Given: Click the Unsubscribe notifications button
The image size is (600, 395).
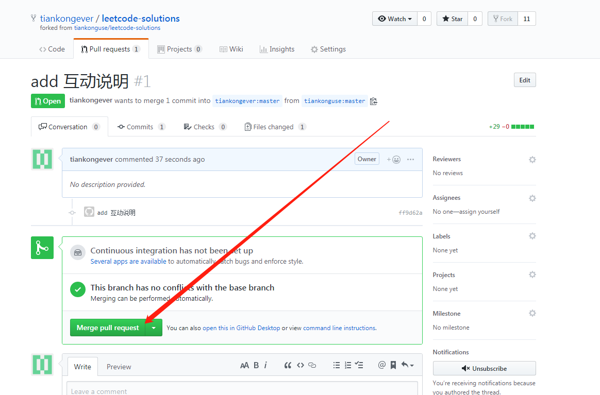Looking at the screenshot, I should tap(484, 368).
